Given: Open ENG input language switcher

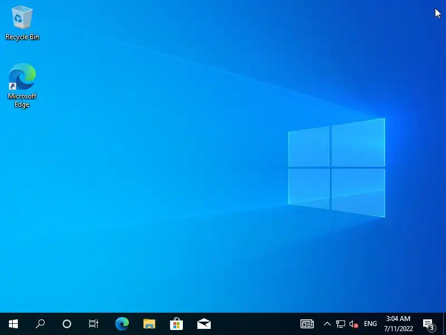Looking at the screenshot, I should coord(370,324).
